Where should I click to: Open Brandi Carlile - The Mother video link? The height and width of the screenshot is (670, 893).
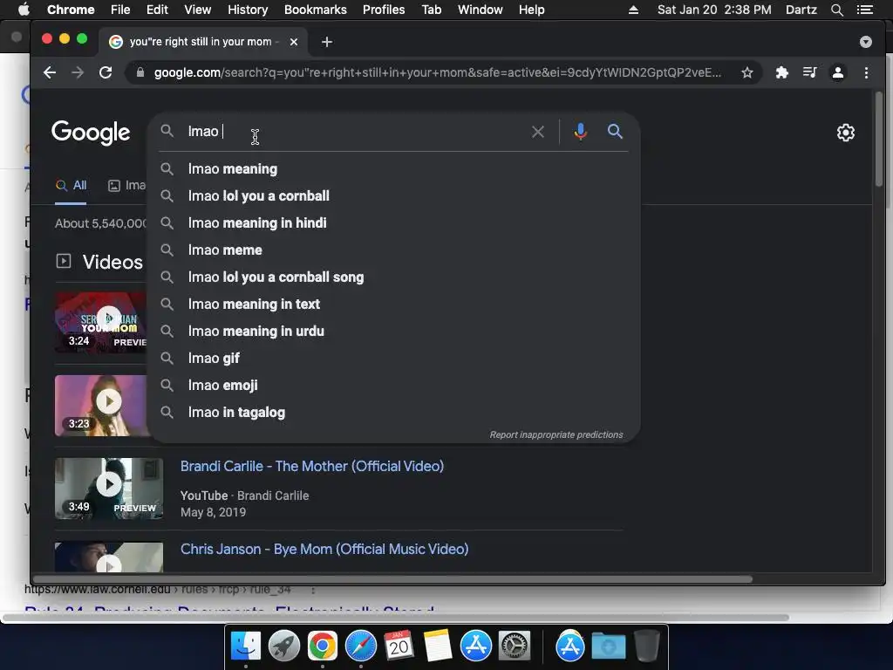pos(312,466)
